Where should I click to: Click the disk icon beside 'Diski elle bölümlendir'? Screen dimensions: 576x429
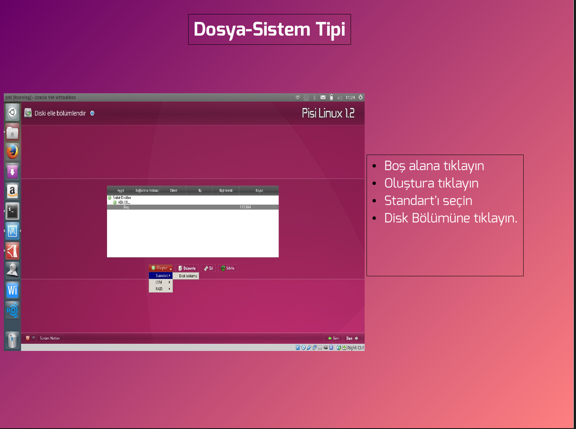click(x=28, y=113)
